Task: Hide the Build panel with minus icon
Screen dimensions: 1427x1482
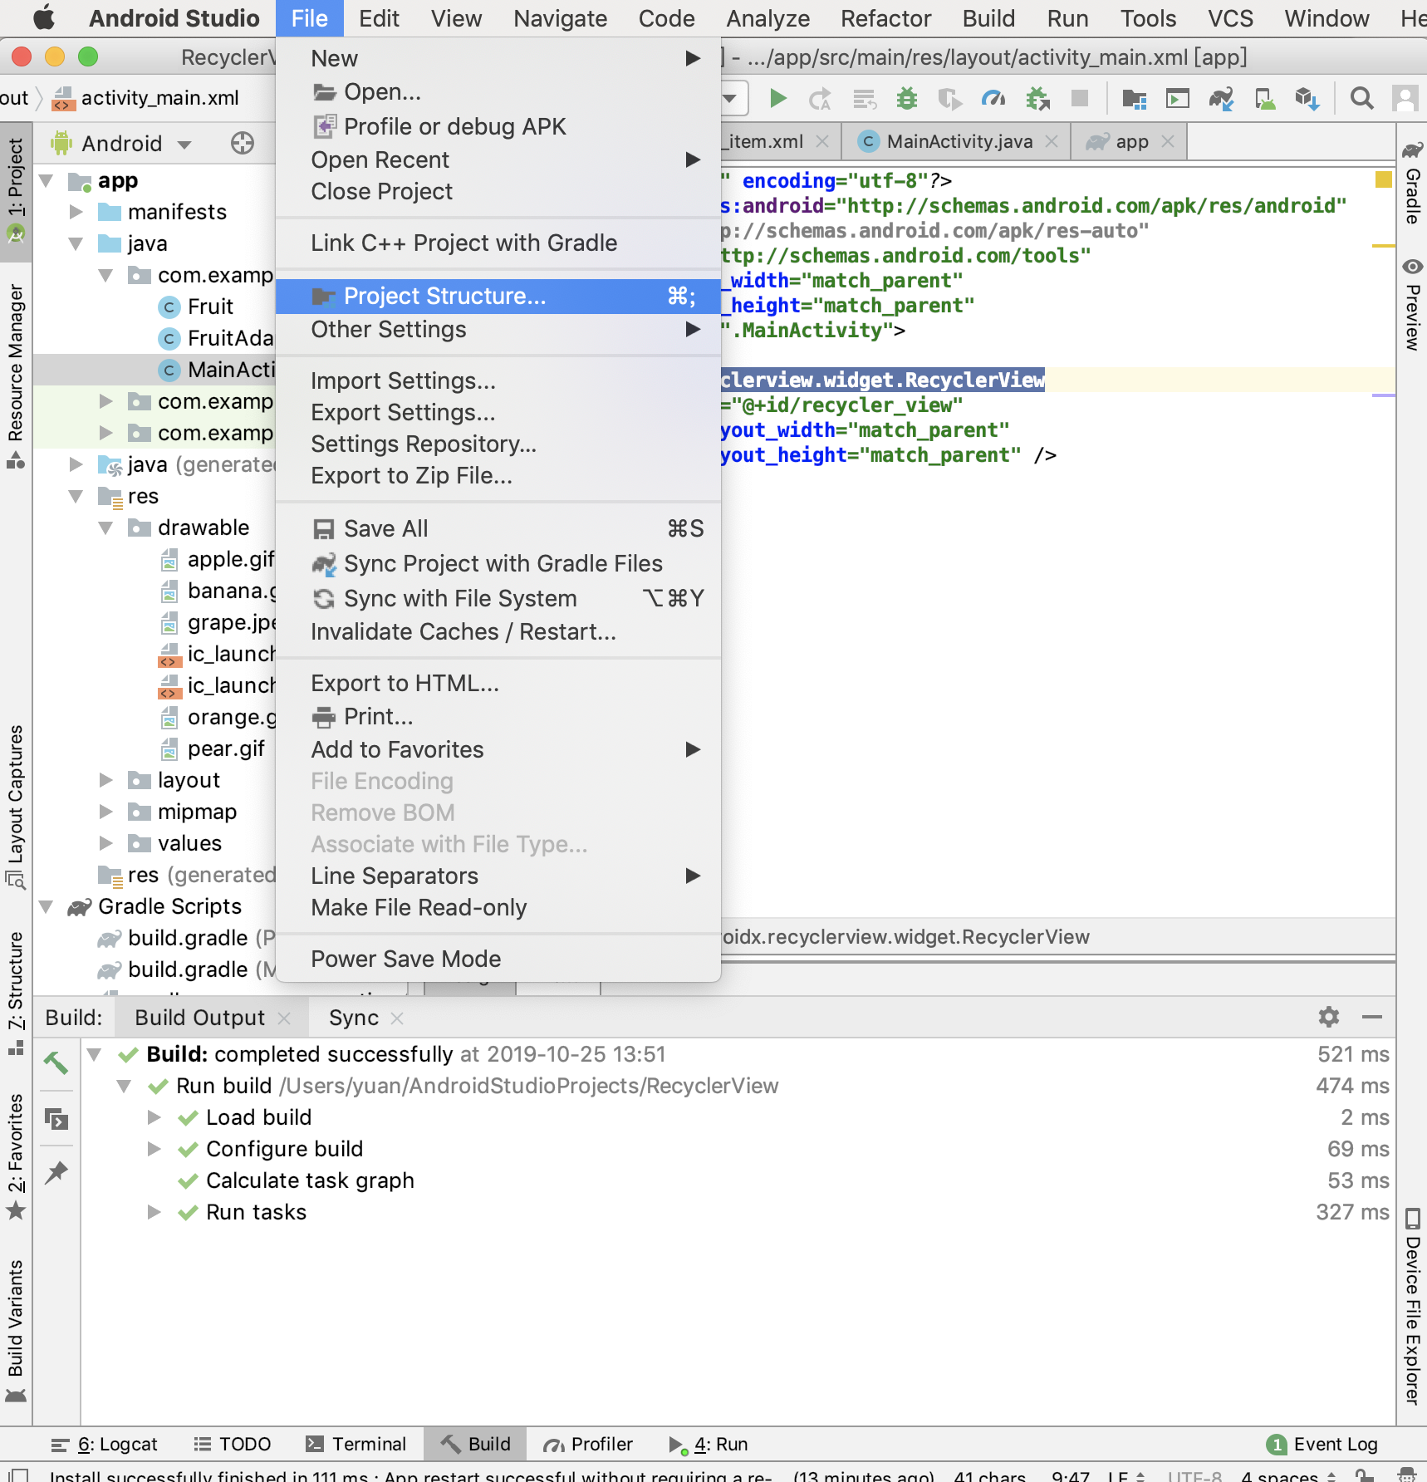Action: (1372, 1017)
